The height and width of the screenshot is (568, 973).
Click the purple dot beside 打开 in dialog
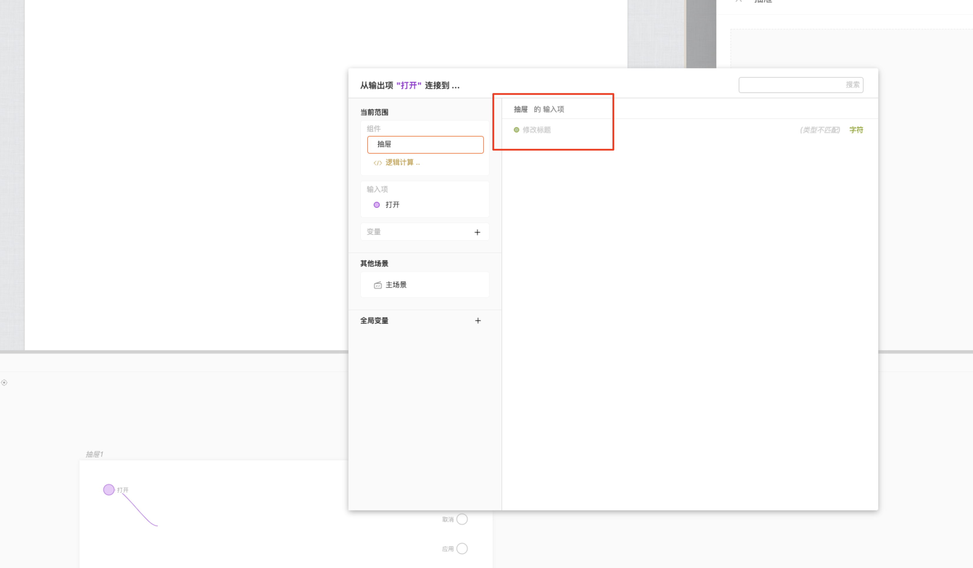click(x=376, y=205)
